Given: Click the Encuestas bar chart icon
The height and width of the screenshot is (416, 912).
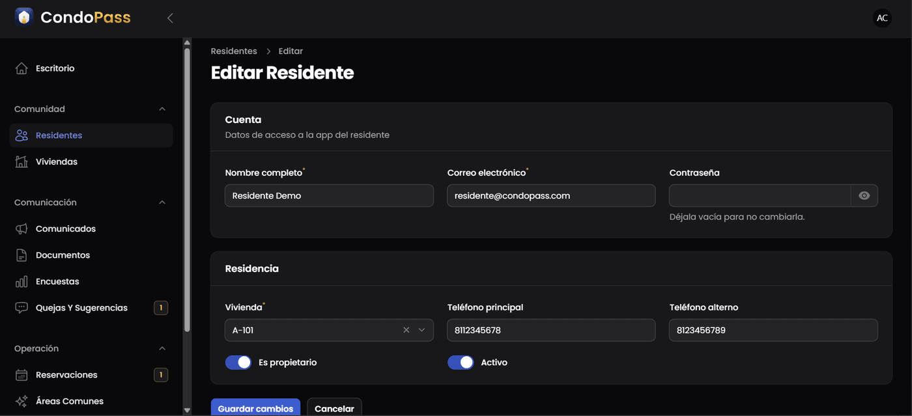Looking at the screenshot, I should [21, 281].
